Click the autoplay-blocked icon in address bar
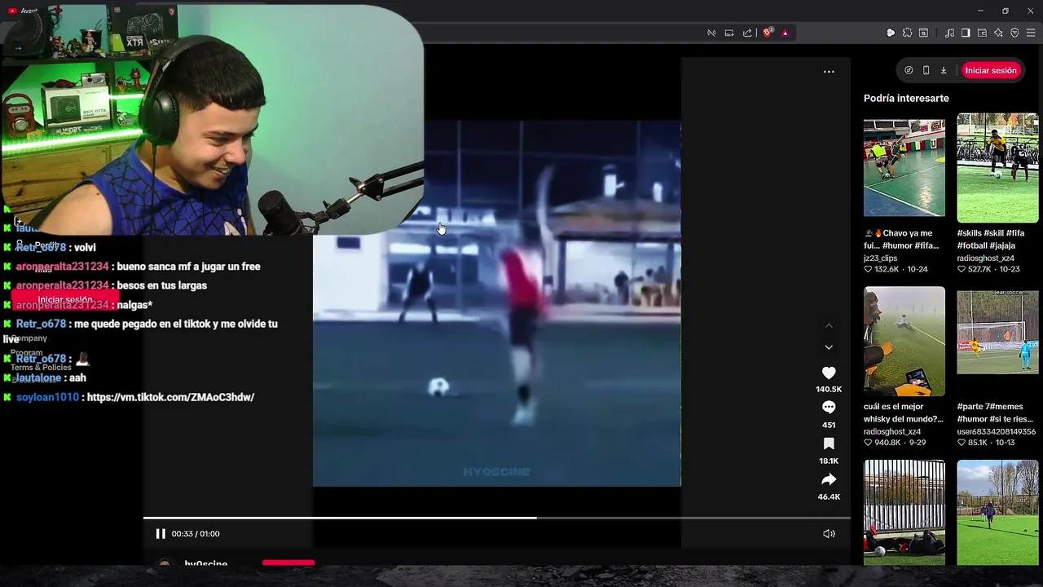The width and height of the screenshot is (1043, 587). point(711,33)
